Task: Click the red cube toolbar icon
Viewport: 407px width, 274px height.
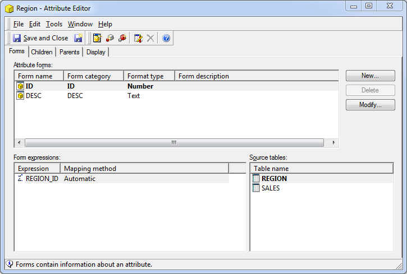Action: 122,38
